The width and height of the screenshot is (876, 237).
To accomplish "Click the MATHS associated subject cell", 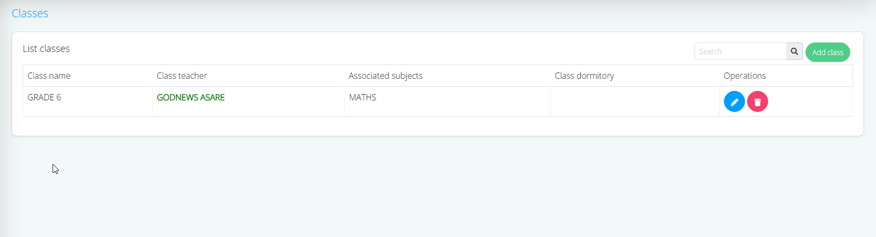I will pos(362,97).
